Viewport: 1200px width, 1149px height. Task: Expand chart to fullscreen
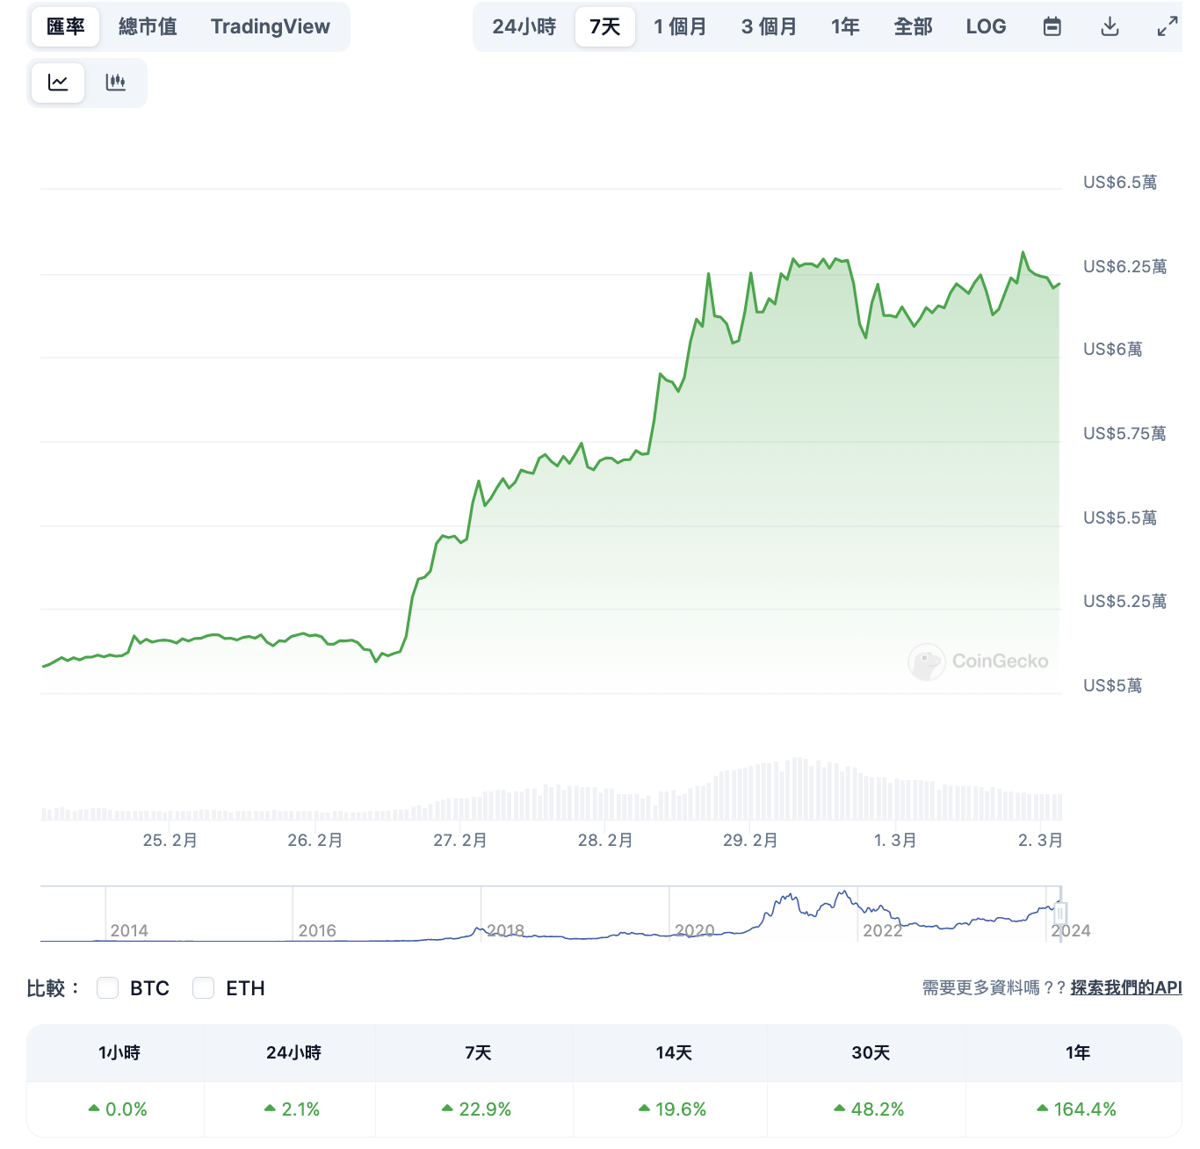click(x=1167, y=27)
